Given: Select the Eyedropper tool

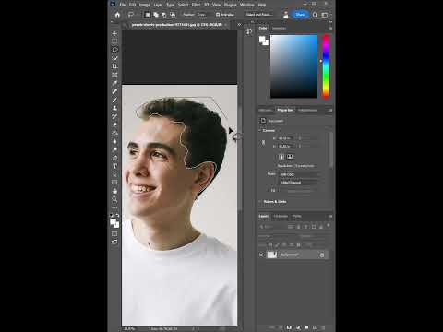Looking at the screenshot, I should [x=114, y=83].
